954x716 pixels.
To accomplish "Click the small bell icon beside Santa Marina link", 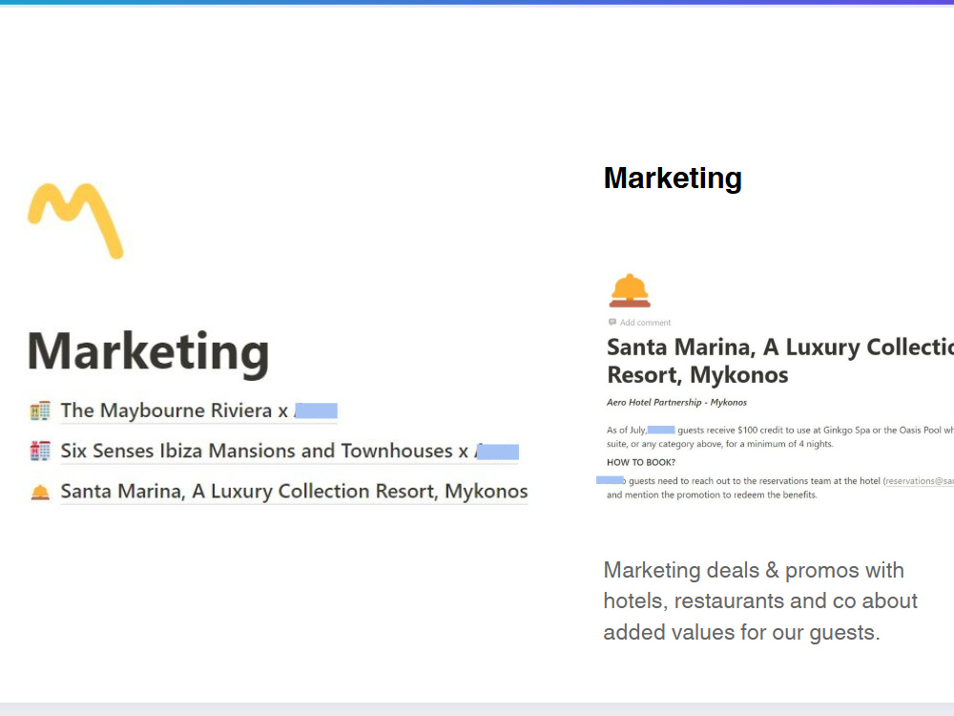I will coord(40,492).
